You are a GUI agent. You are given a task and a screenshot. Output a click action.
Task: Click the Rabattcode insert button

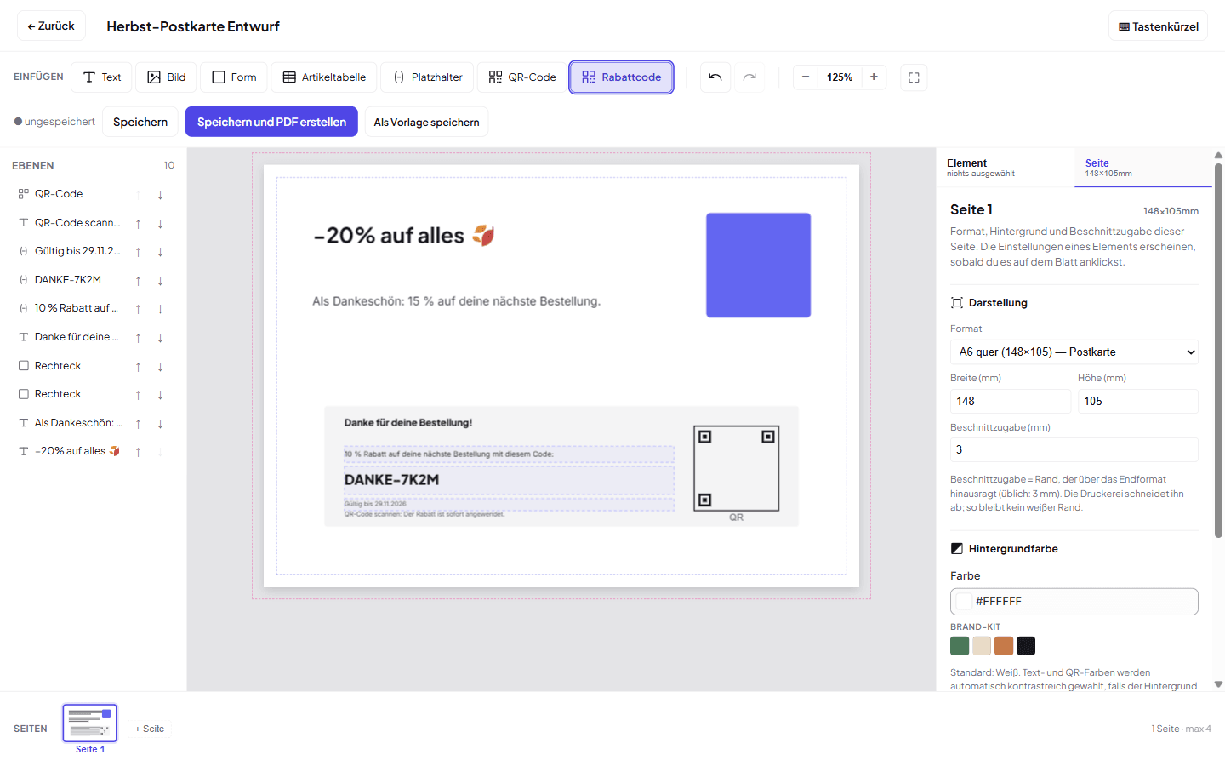coord(621,77)
